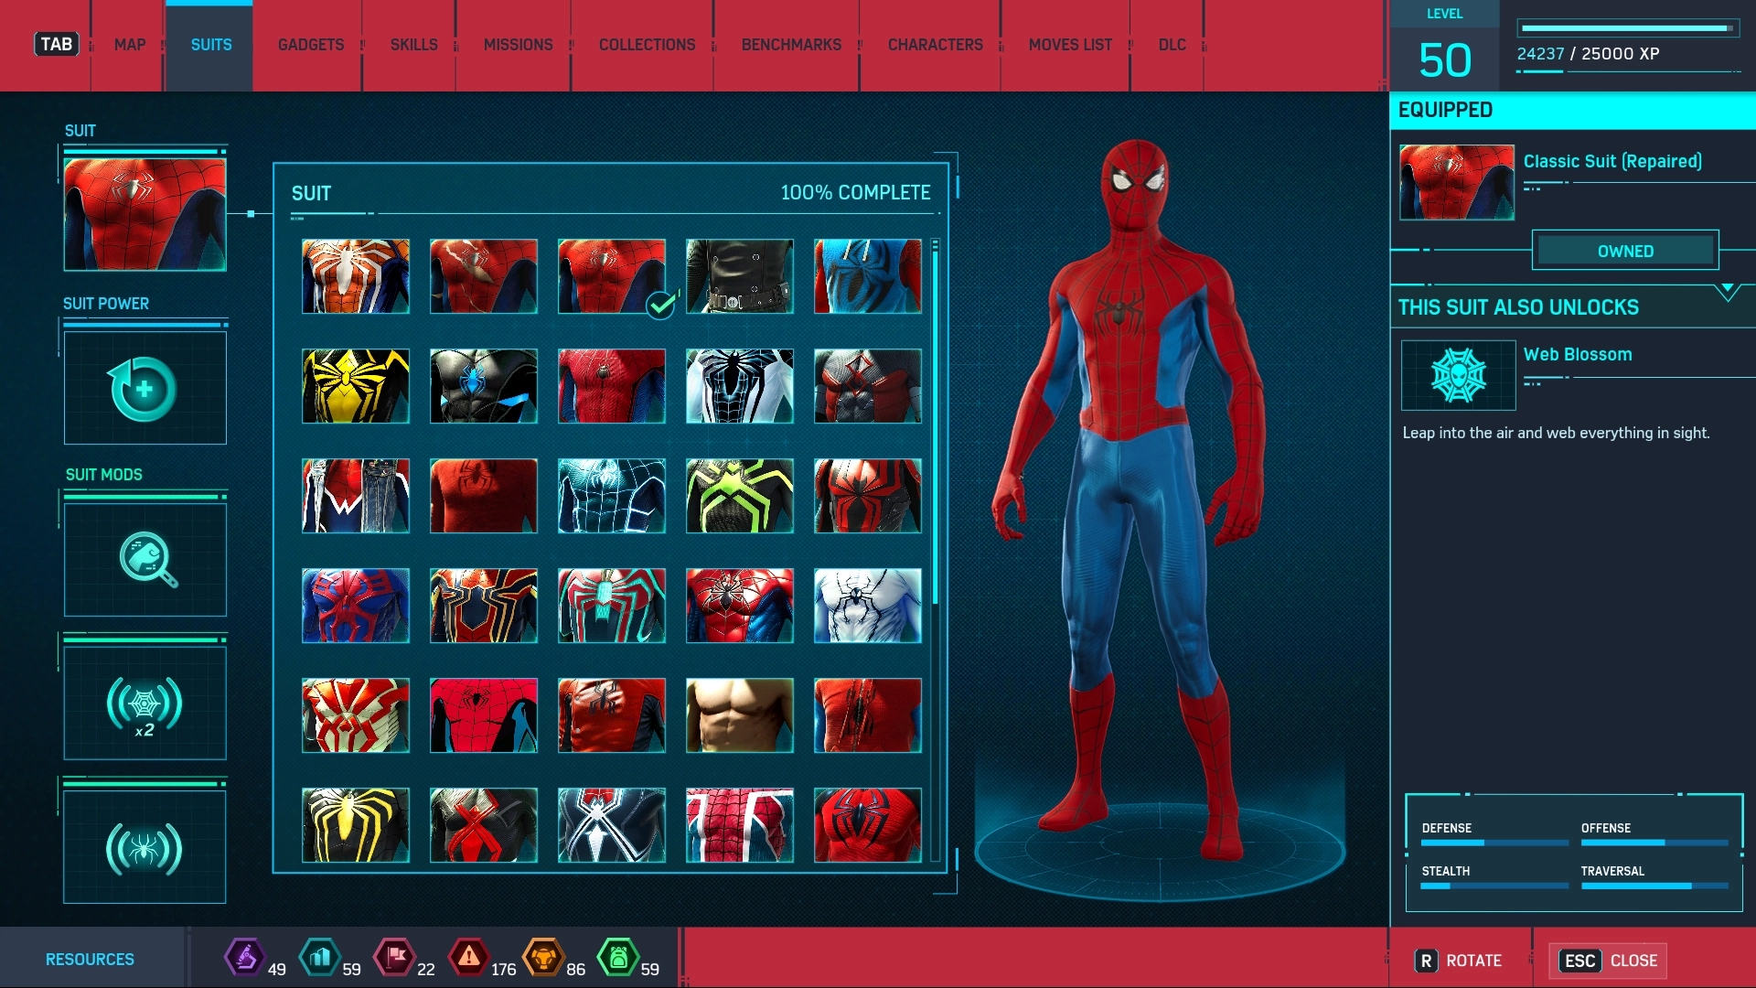Click the green backpack token icon
The image size is (1756, 988).
pos(618,958)
